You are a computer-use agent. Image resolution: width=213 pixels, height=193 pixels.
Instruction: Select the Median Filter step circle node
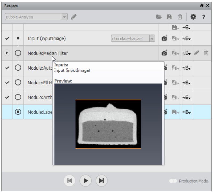pyautogui.click(x=18, y=53)
